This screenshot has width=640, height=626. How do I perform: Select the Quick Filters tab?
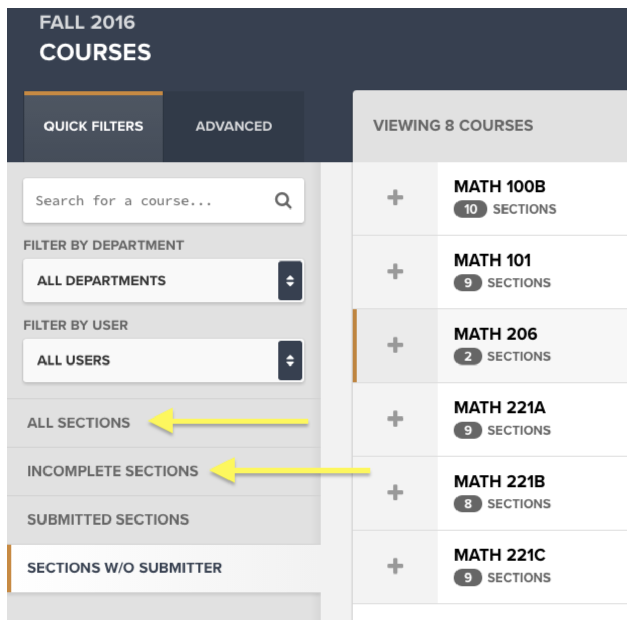[94, 126]
